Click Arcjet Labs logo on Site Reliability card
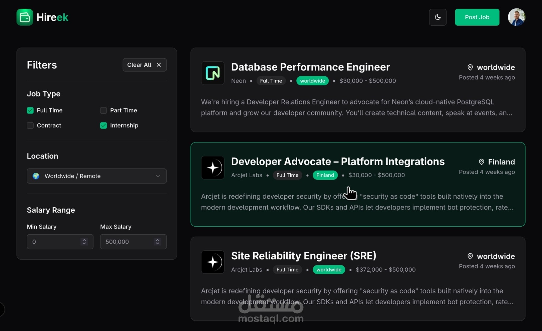Viewport: 542px width, 331px height. 213,262
